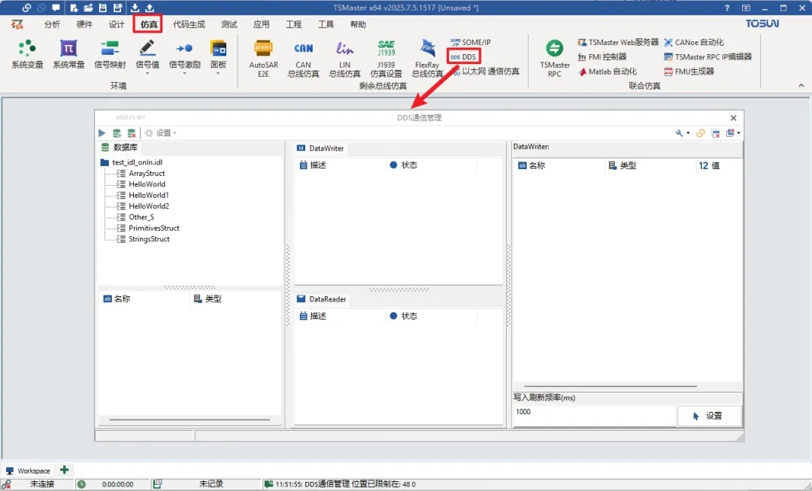Open the LIN bus simulation tool
Viewport: 812px width, 491px height.
pos(344,58)
